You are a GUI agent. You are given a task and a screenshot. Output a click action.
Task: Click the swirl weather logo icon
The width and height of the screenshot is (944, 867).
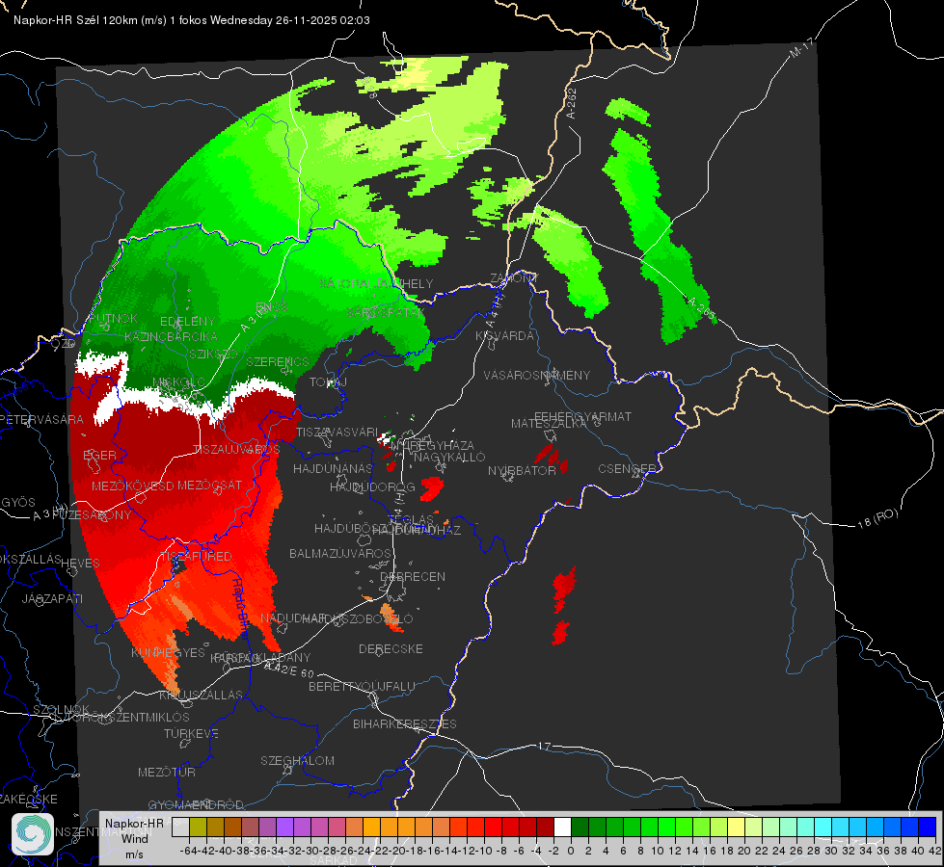point(33,834)
